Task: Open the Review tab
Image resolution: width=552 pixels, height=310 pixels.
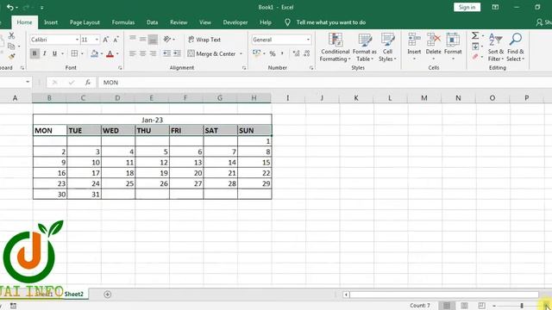Action: (179, 22)
